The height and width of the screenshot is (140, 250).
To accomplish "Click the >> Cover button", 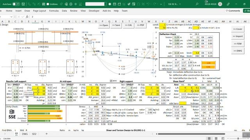I will click(x=237, y=29).
